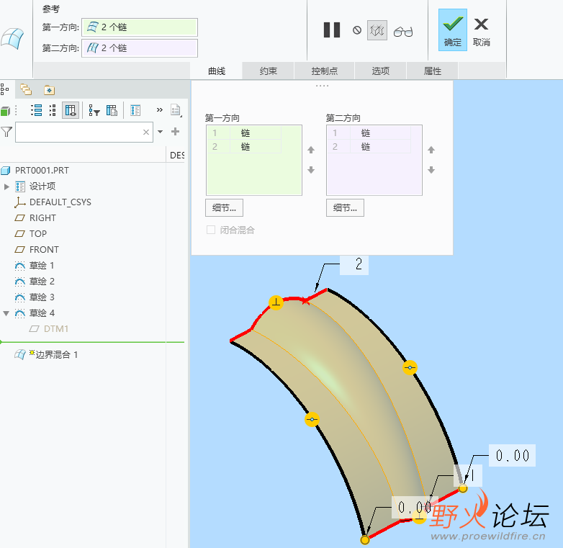Select the FRONT datum plane

point(44,250)
